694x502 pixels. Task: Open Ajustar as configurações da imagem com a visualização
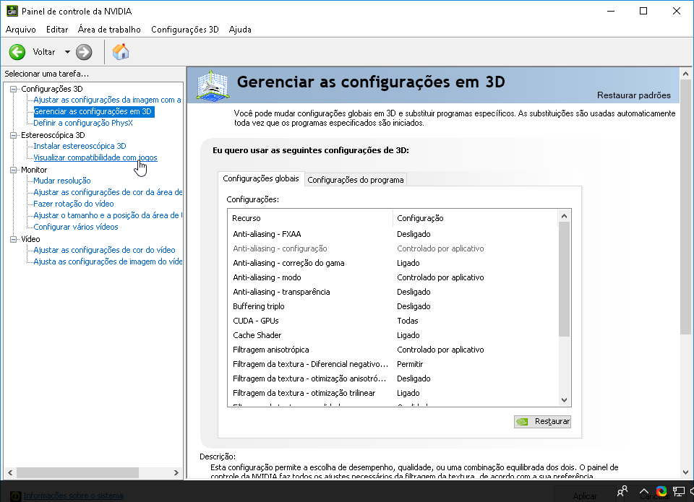pos(107,100)
